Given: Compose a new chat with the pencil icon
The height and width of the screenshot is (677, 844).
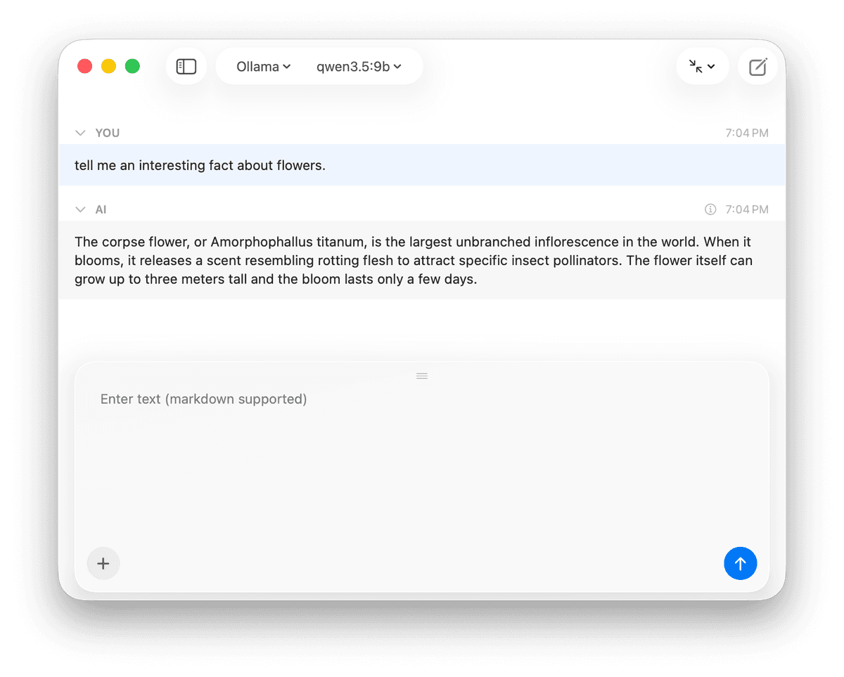Looking at the screenshot, I should [x=758, y=65].
